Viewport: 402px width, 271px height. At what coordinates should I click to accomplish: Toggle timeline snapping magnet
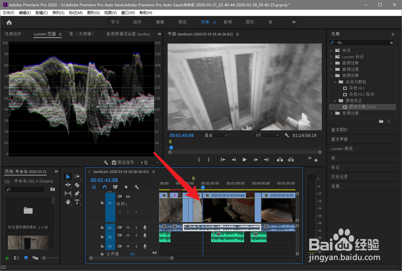[105, 187]
